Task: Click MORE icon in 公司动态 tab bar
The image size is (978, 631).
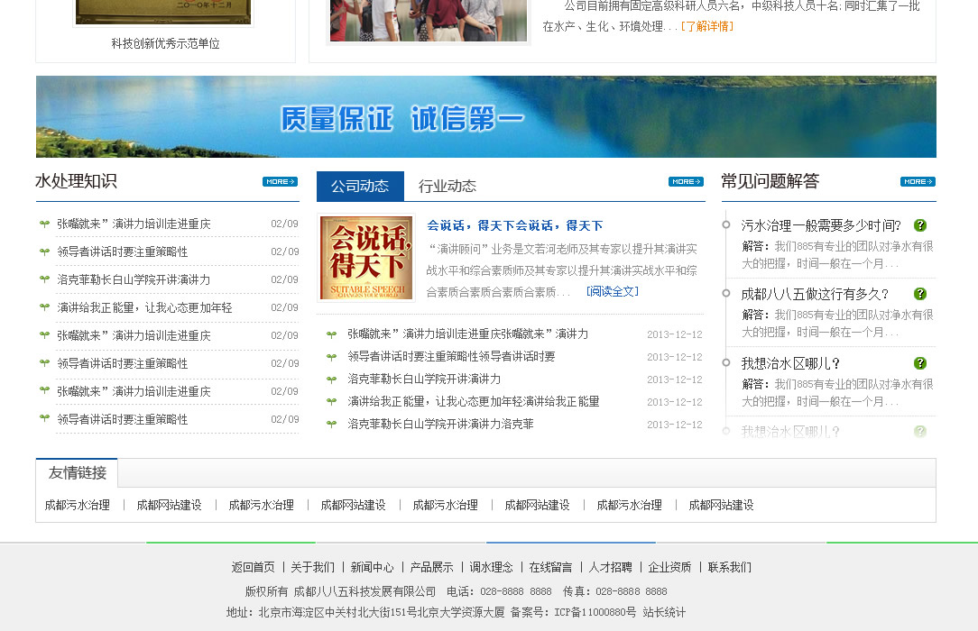Action: pos(686,182)
